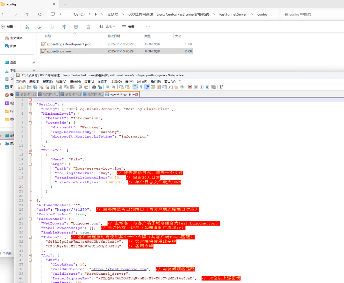
Task: Open the 编码(N) encoding menu
Action: click(x=75, y=82)
